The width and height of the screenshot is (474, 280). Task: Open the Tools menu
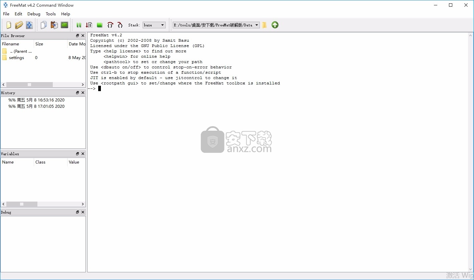pos(51,14)
